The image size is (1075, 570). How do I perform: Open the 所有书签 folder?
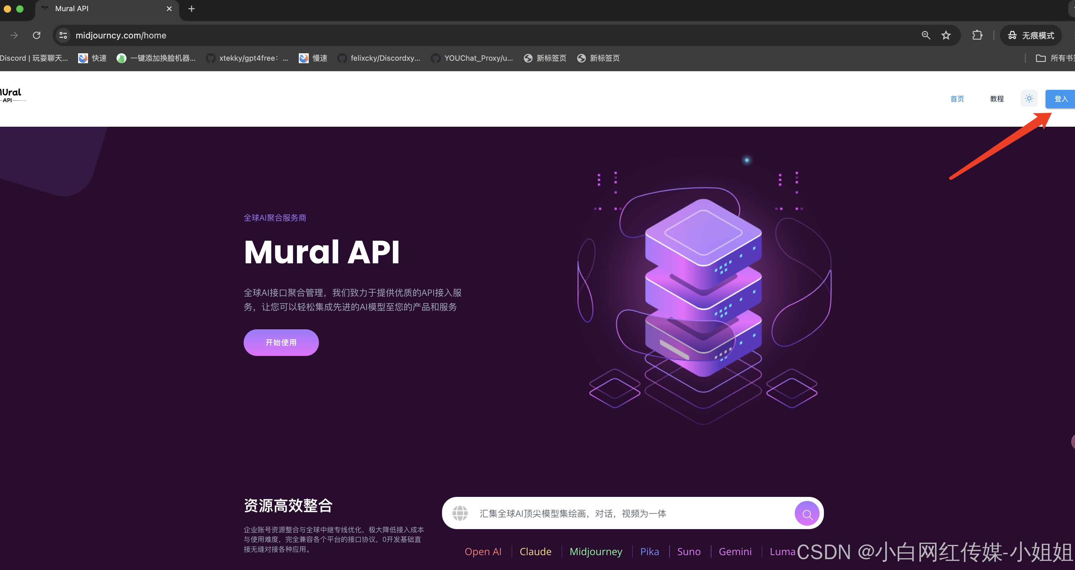tap(1055, 58)
